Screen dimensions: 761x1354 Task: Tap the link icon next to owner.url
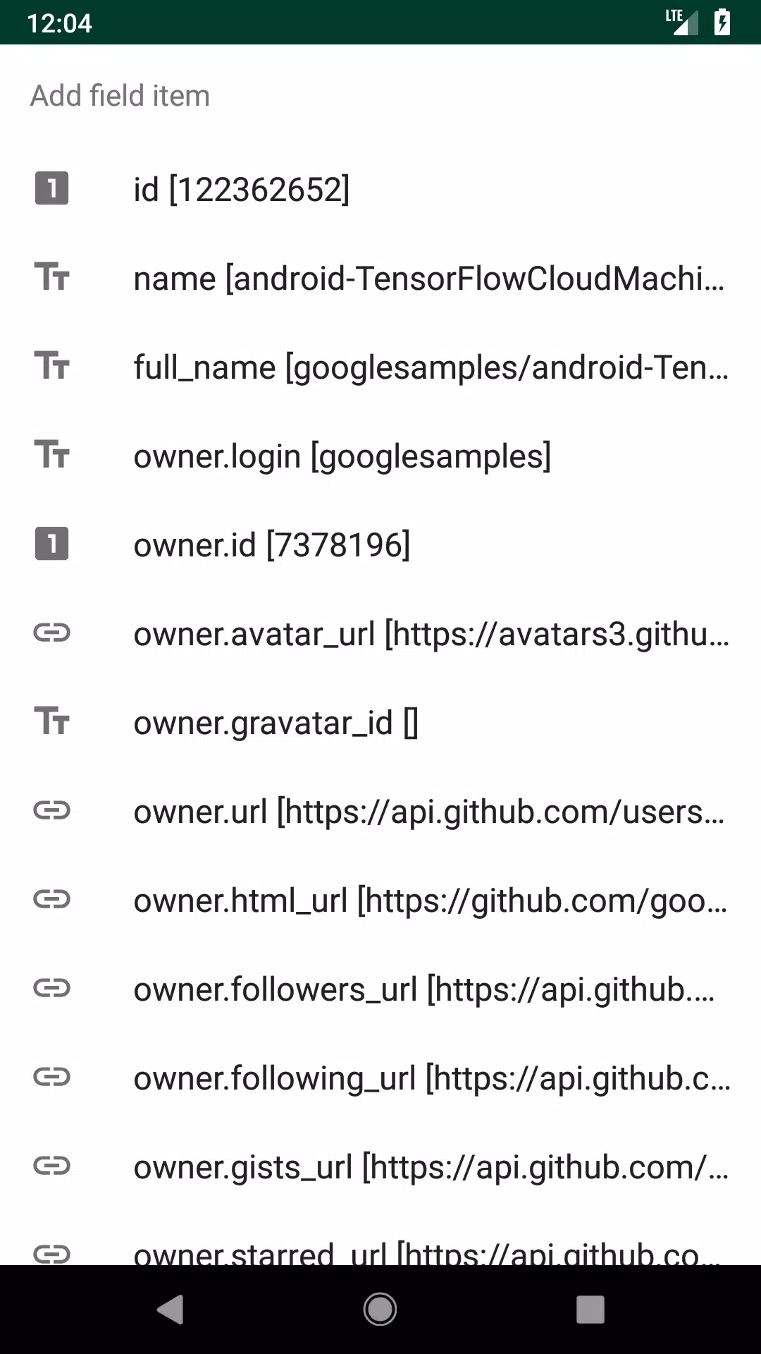51,810
